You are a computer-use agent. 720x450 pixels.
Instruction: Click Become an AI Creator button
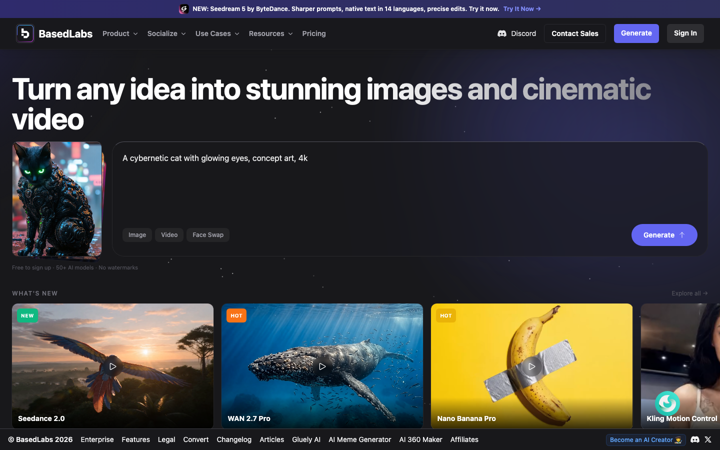pyautogui.click(x=645, y=440)
